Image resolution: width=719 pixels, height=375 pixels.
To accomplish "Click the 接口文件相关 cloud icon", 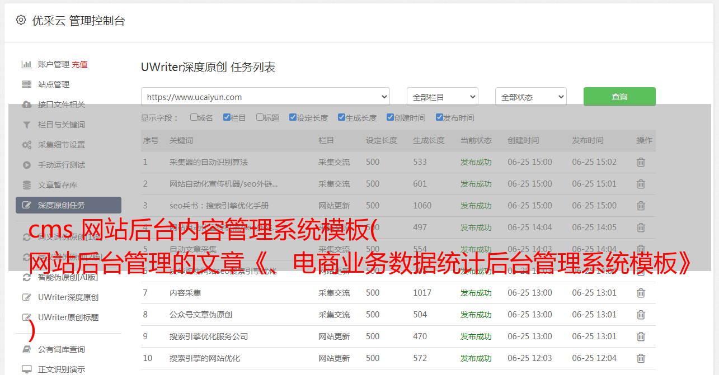I will point(26,105).
